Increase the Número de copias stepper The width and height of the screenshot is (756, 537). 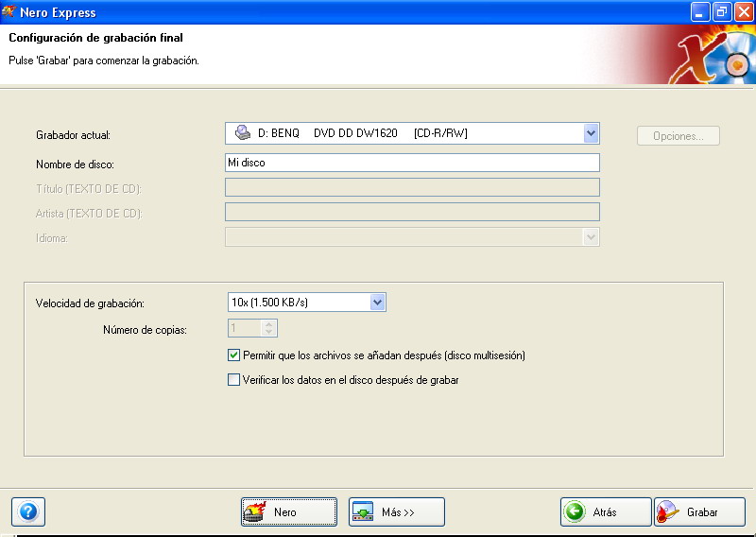[x=269, y=324]
